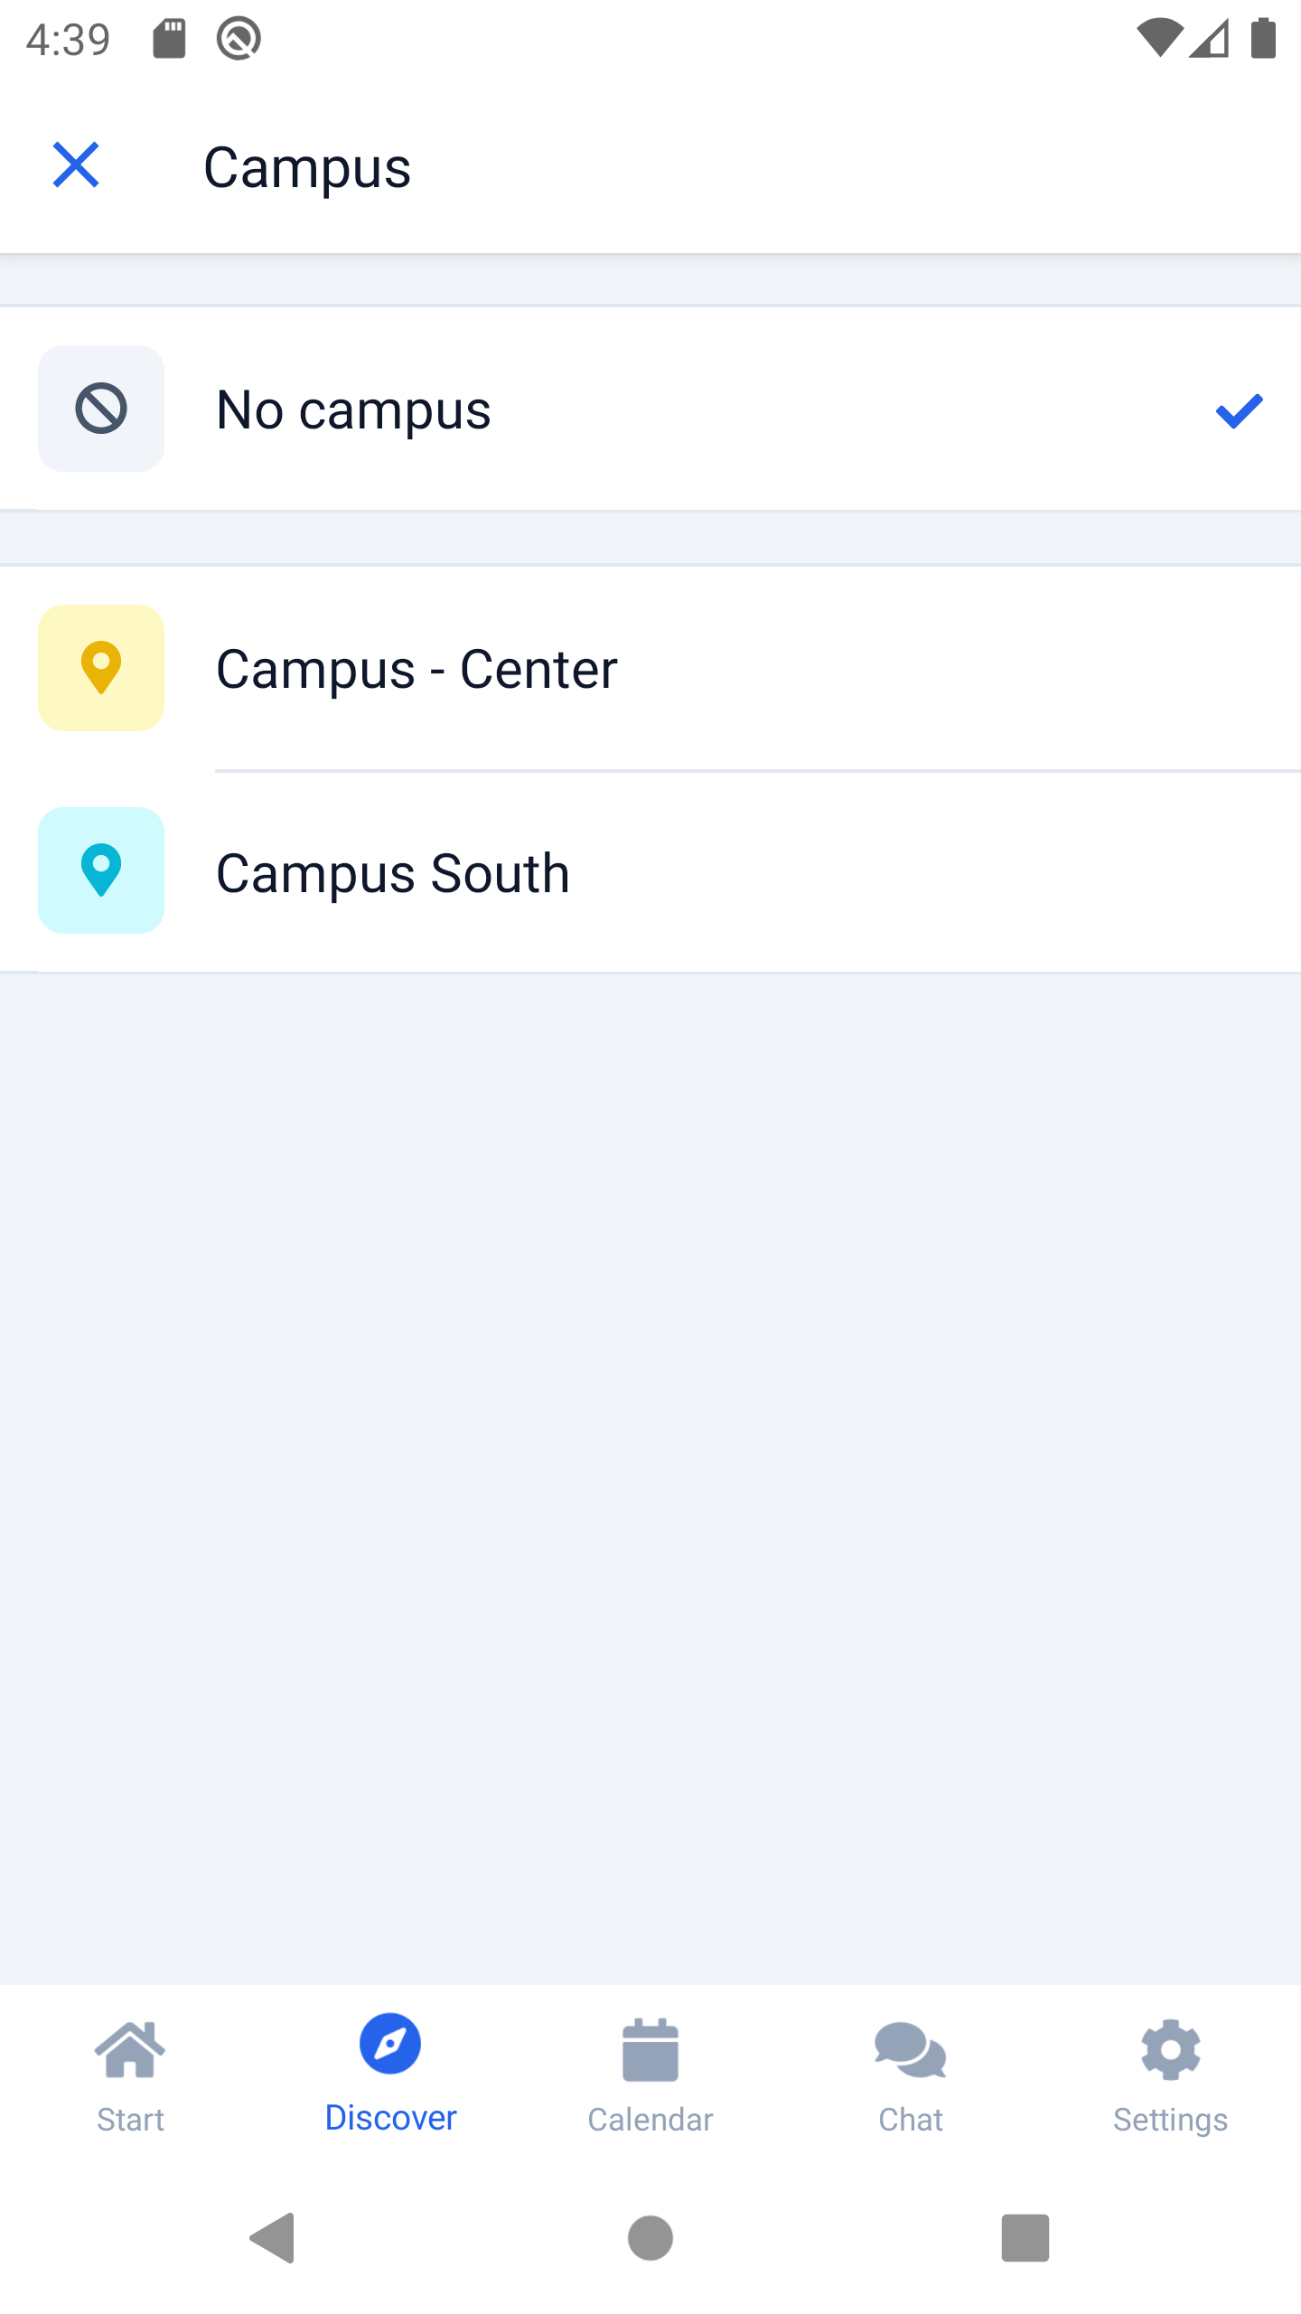Tap the Android recent apps square
This screenshot has height=2314, width=1301.
tap(1025, 2238)
